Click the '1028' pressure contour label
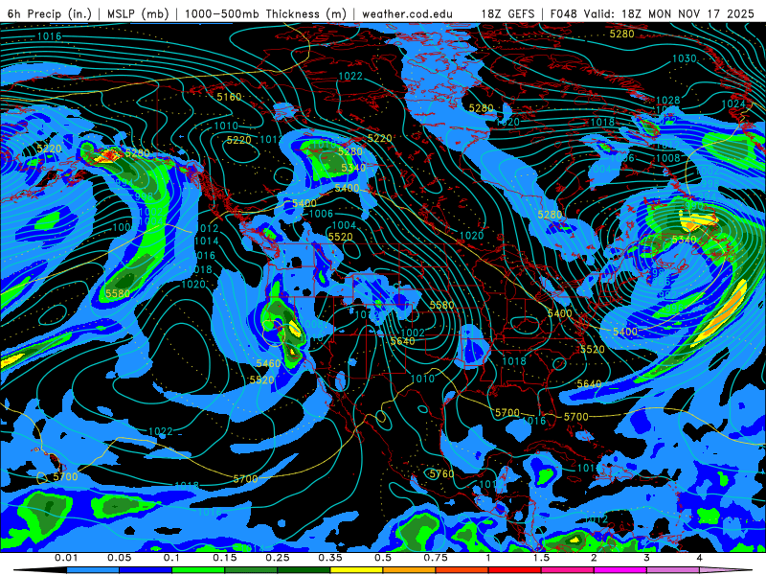The width and height of the screenshot is (766, 575). [x=667, y=101]
